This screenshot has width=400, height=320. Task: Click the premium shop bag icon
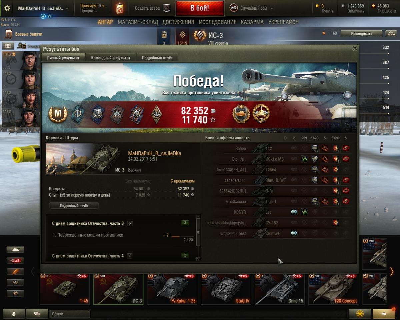(x=119, y=8)
